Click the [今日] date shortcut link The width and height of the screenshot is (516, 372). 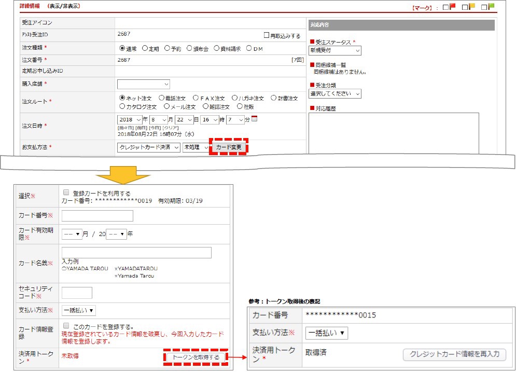pos(155,128)
